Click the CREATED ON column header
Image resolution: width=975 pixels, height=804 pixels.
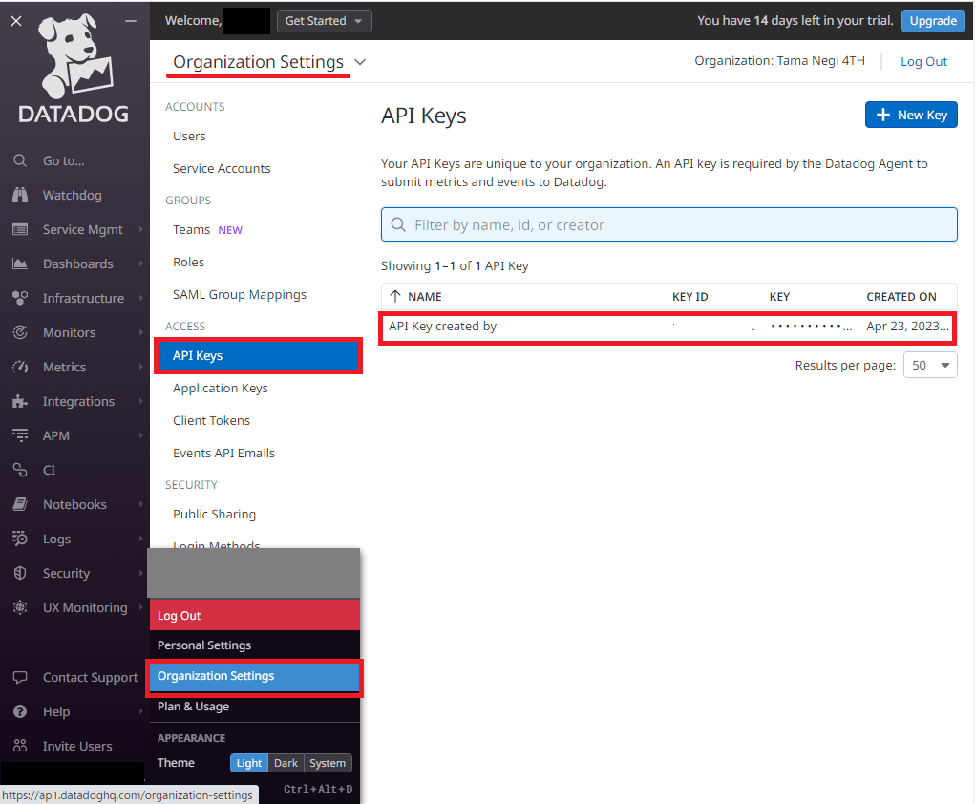[x=901, y=297]
